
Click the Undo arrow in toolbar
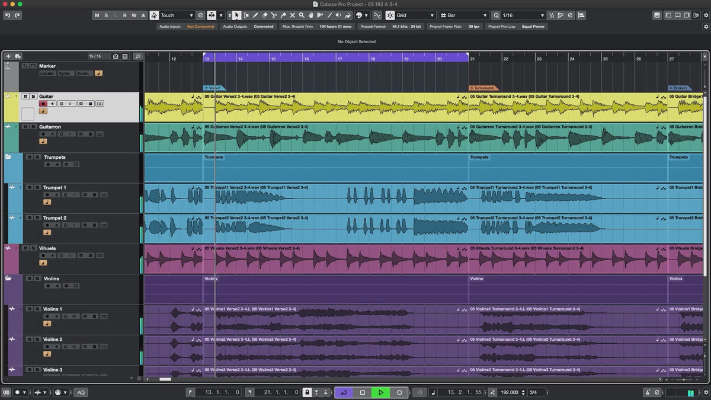[8, 15]
